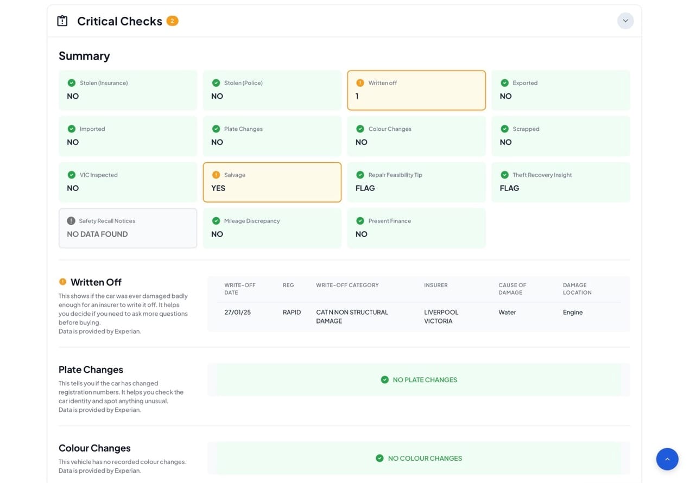Viewport: 690px width, 483px height.
Task: Open the Written off summary card
Action: click(x=416, y=90)
